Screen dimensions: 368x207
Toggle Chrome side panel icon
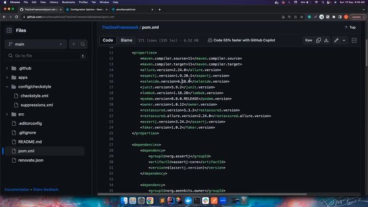[x=340, y=17]
